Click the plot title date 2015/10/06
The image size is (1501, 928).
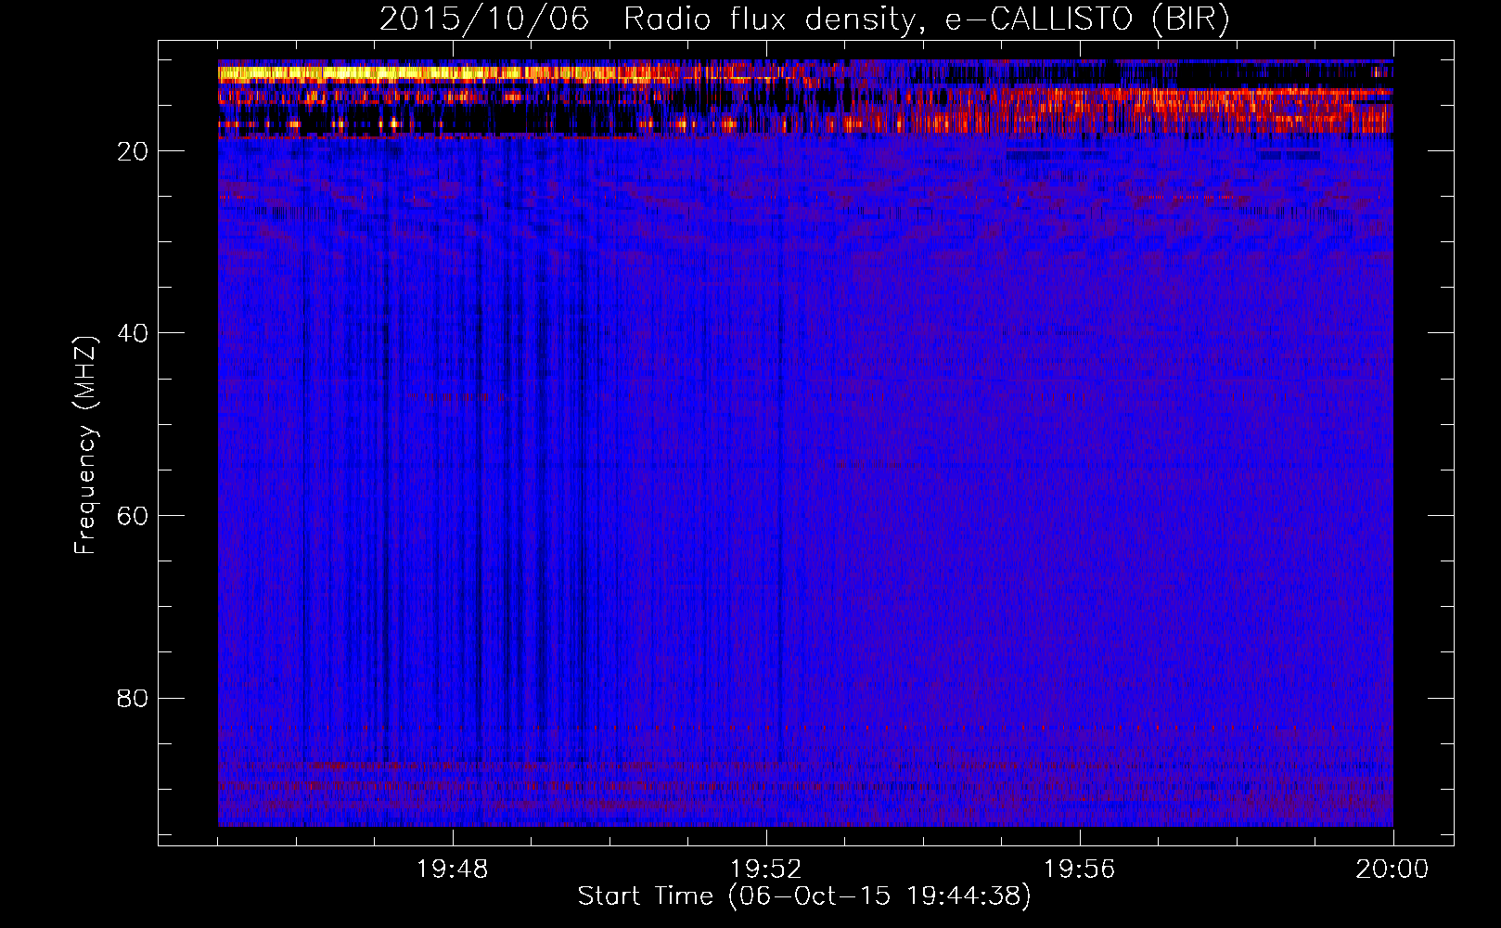coord(483,19)
